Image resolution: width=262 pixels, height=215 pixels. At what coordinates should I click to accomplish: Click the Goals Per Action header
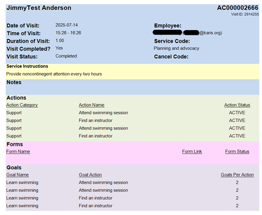pyautogui.click(x=237, y=175)
